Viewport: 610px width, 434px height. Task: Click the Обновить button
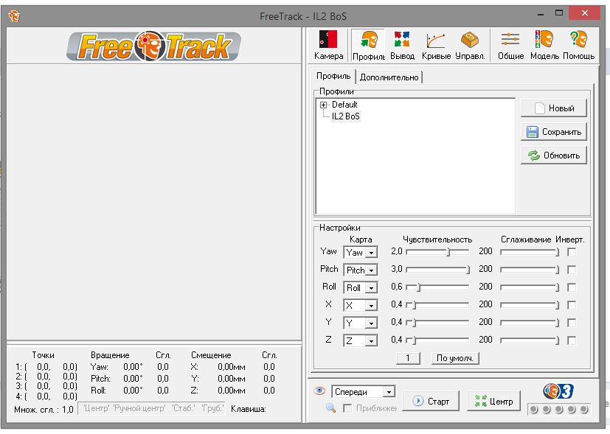point(554,155)
